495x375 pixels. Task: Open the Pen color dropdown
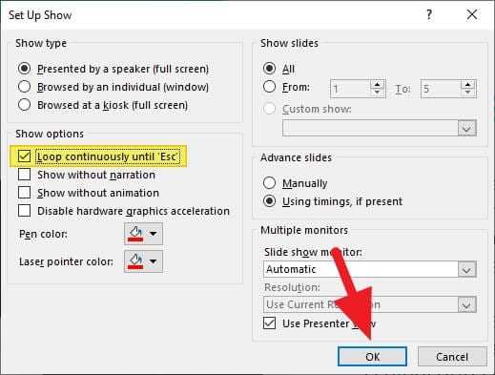point(143,234)
